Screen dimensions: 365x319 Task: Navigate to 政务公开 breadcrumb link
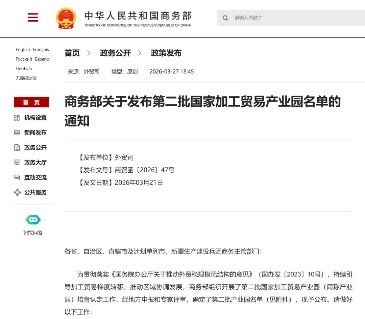(115, 53)
